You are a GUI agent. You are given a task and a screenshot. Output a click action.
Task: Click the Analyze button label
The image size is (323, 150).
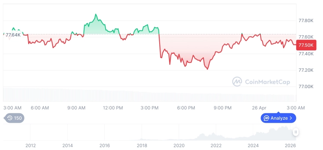click(279, 118)
